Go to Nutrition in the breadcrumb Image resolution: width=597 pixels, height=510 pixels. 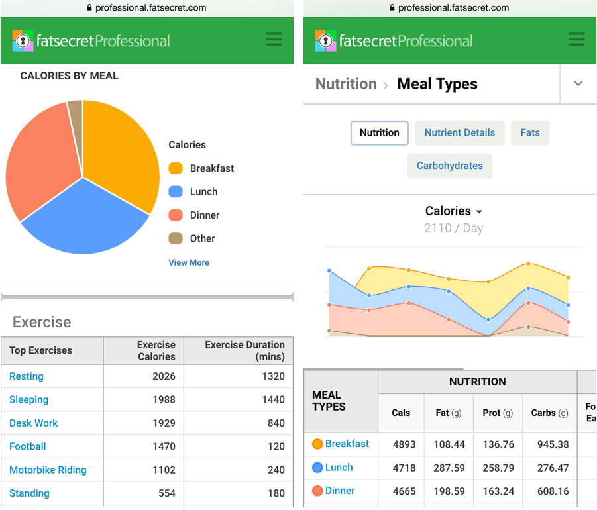(346, 84)
